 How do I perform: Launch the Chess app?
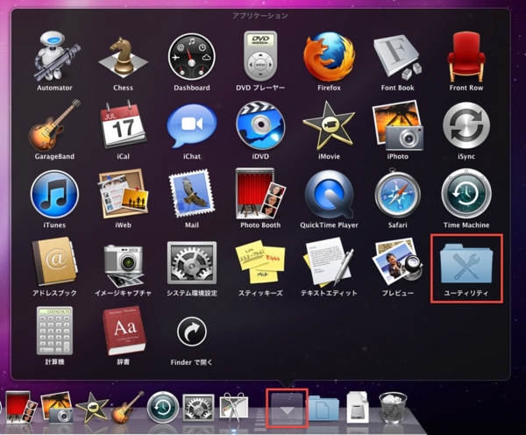123,56
